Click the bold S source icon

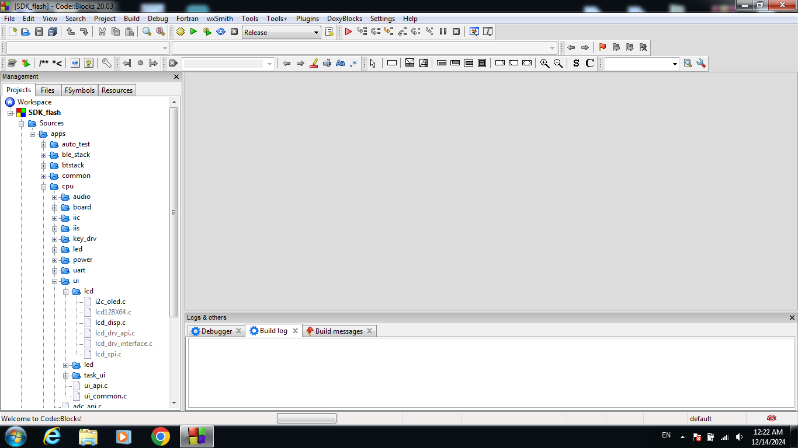[x=576, y=63]
